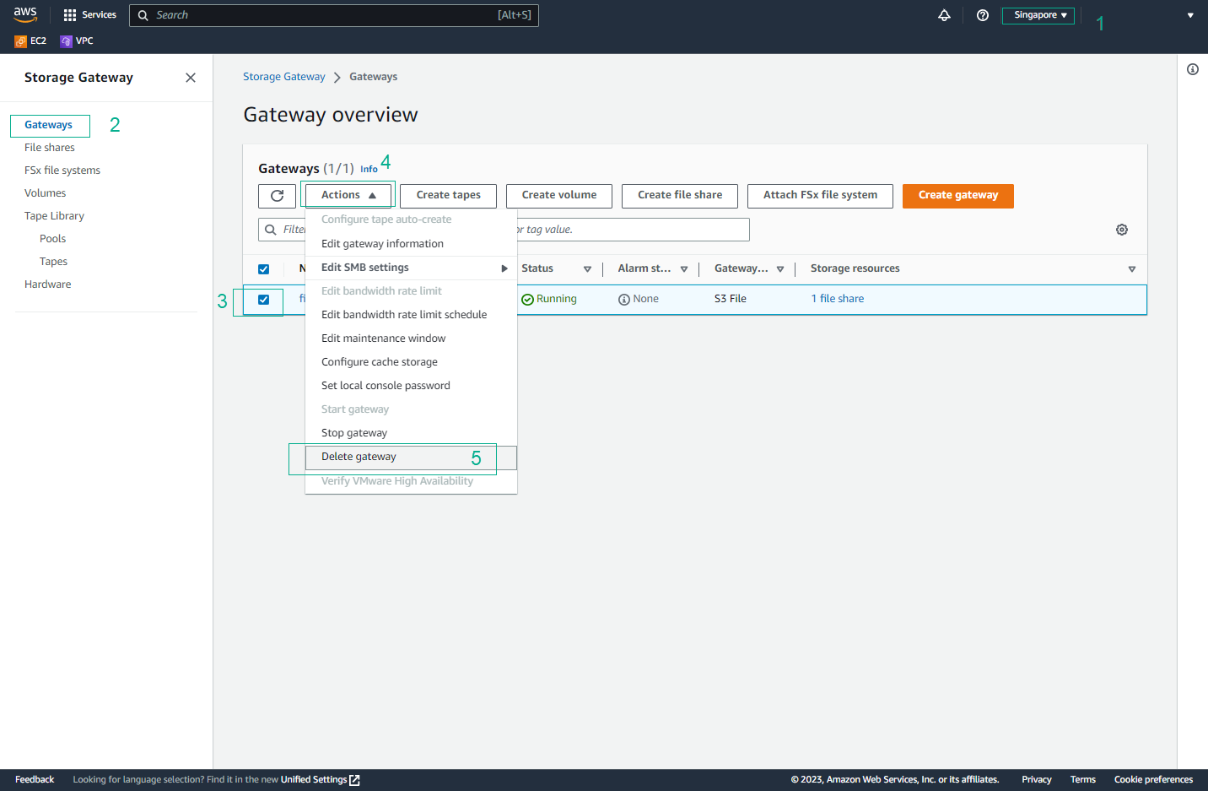Open the Services grid menu

tap(89, 15)
